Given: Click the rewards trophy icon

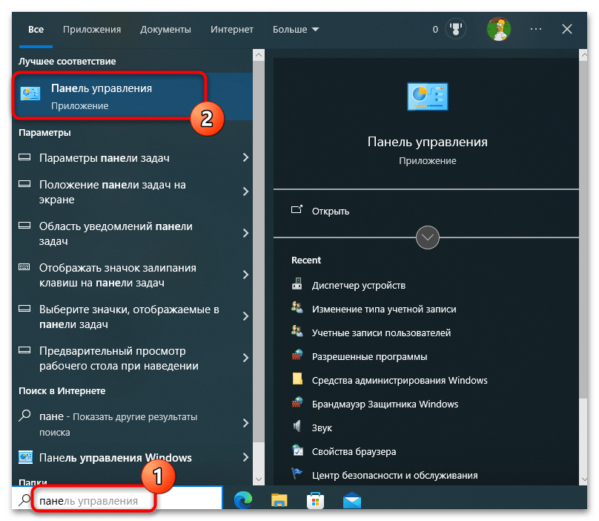Looking at the screenshot, I should point(456,29).
